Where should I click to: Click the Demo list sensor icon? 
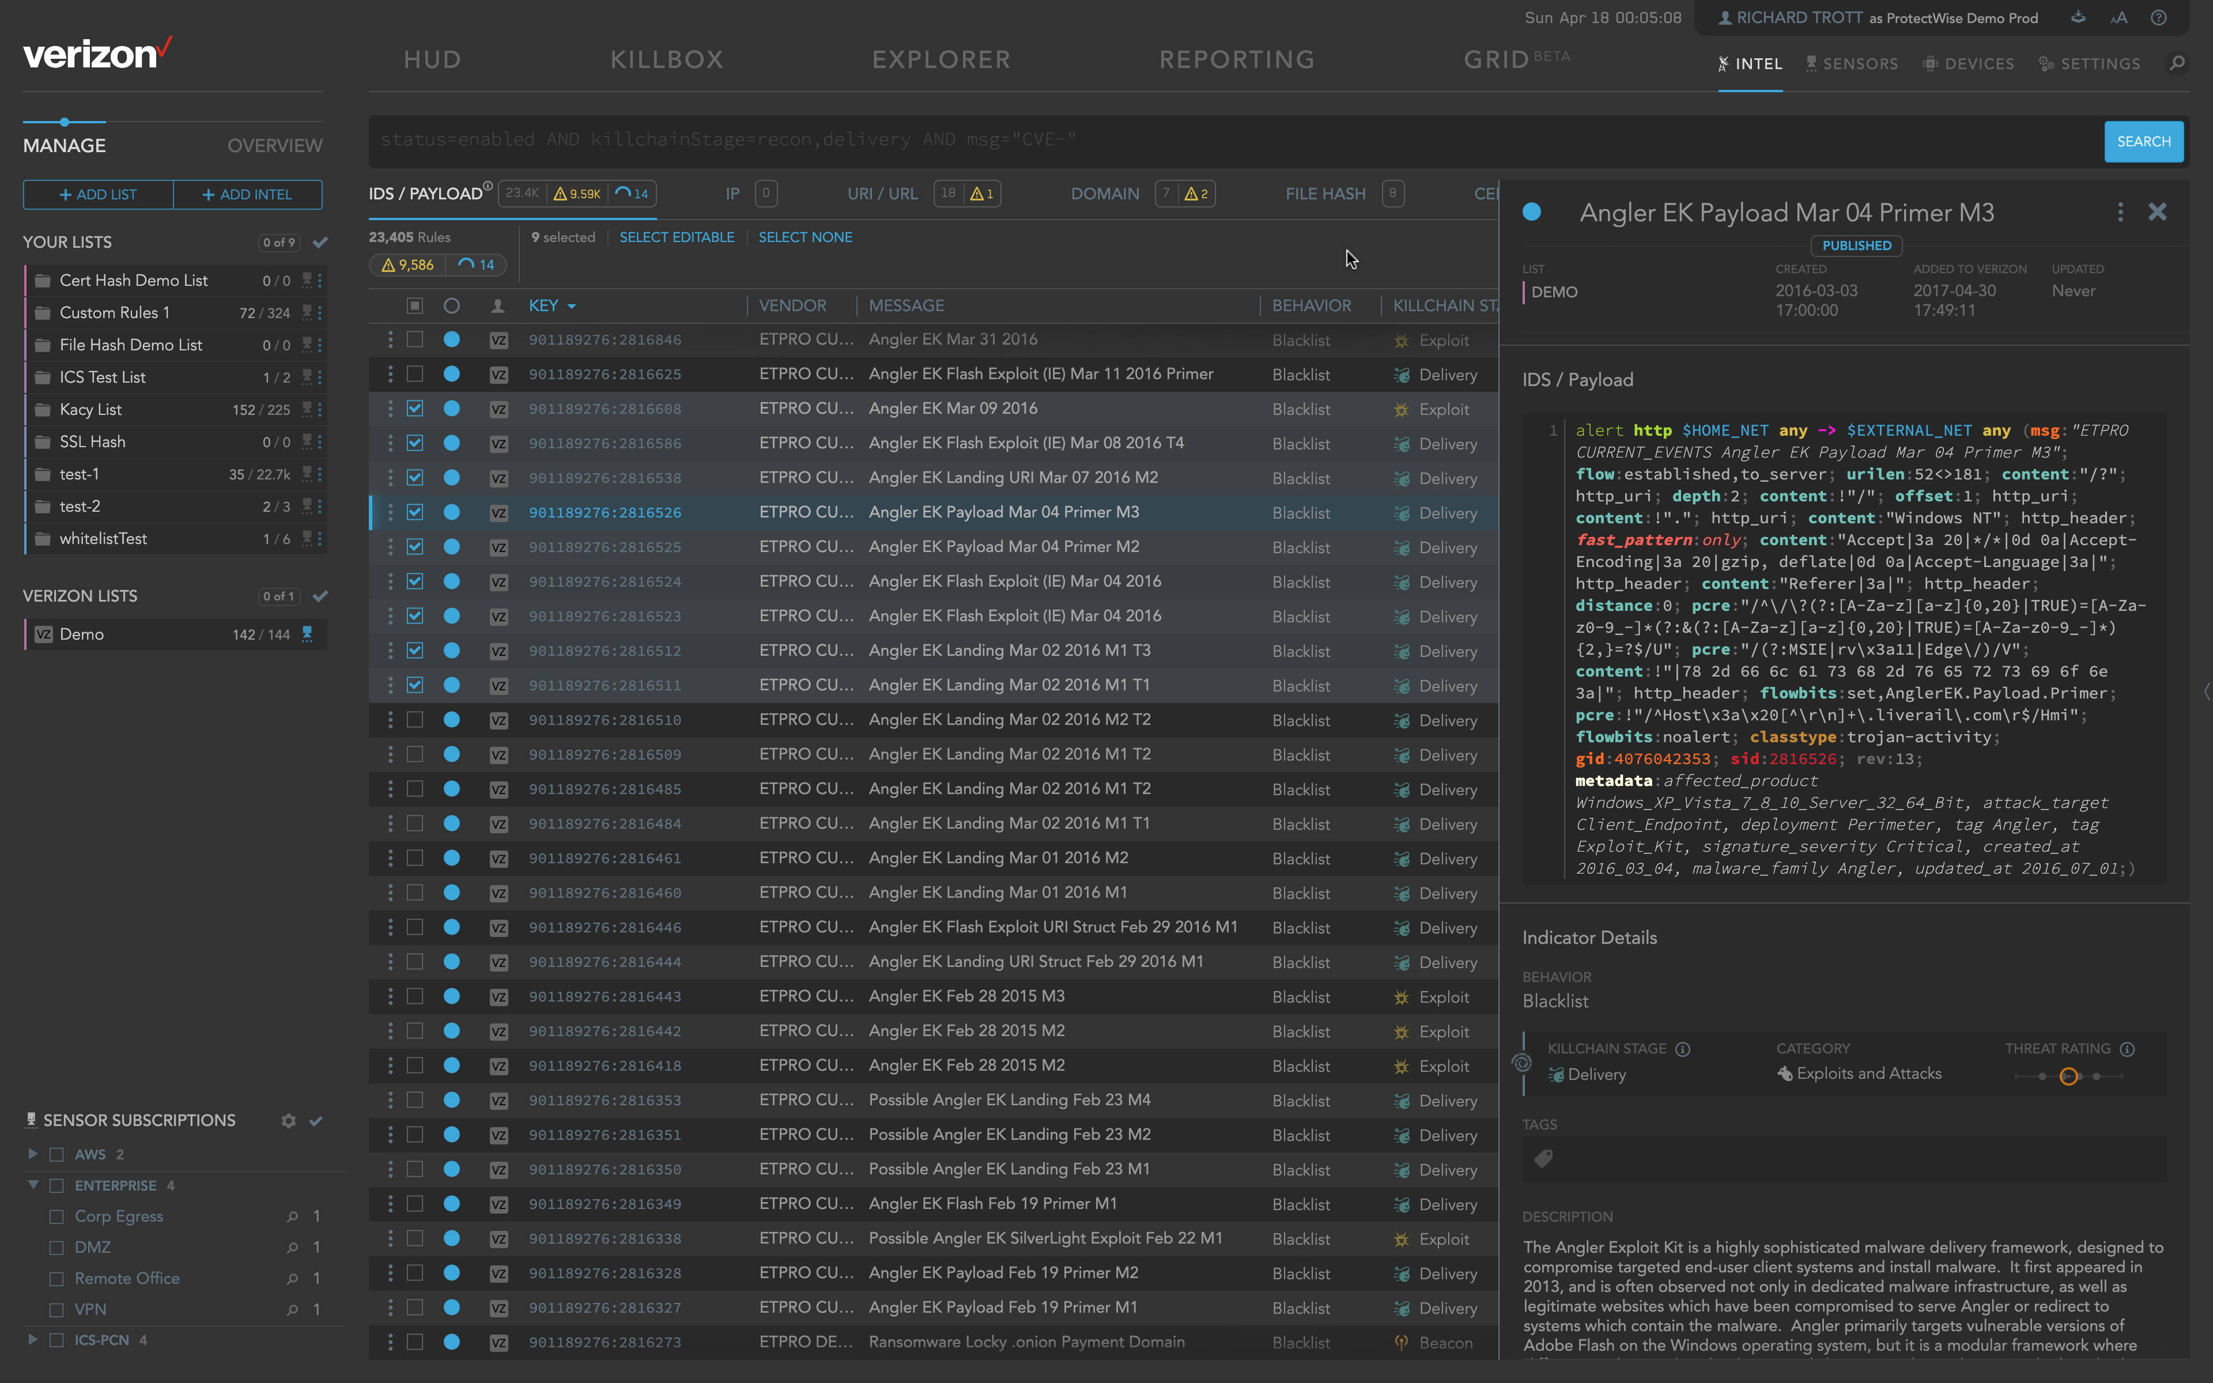coord(307,634)
